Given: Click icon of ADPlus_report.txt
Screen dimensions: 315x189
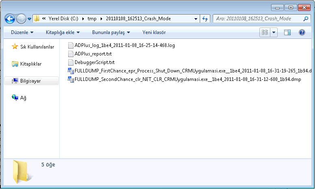Looking at the screenshot, I should click(x=71, y=54).
